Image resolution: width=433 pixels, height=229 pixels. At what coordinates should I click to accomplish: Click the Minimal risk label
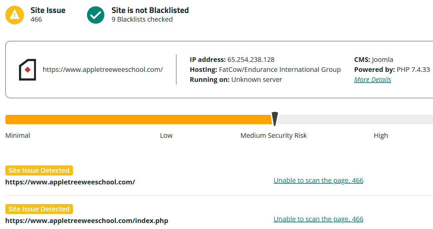pyautogui.click(x=18, y=135)
